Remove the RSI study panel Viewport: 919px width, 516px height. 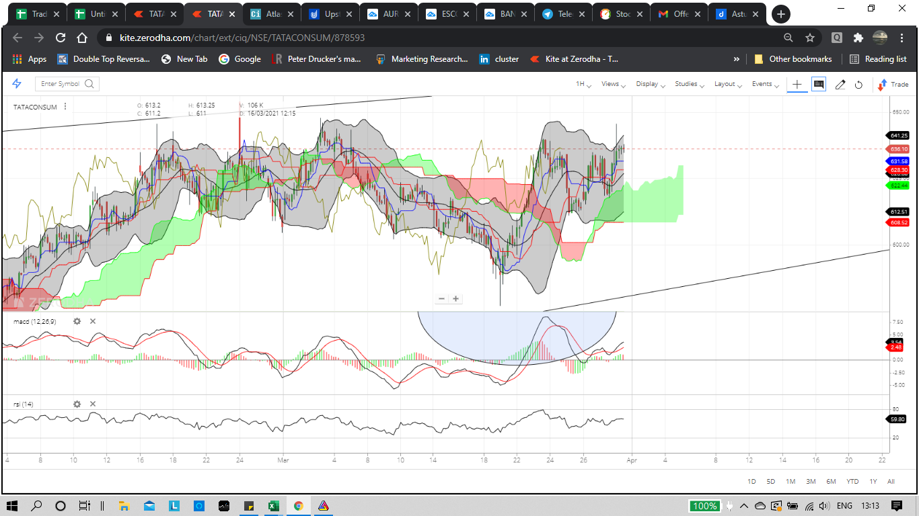(x=93, y=404)
